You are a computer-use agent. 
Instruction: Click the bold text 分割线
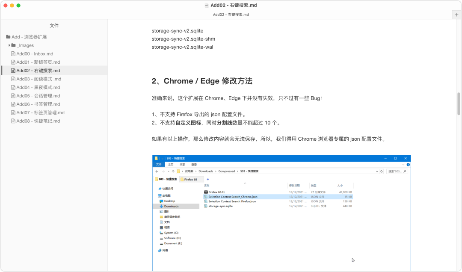tap(225, 123)
